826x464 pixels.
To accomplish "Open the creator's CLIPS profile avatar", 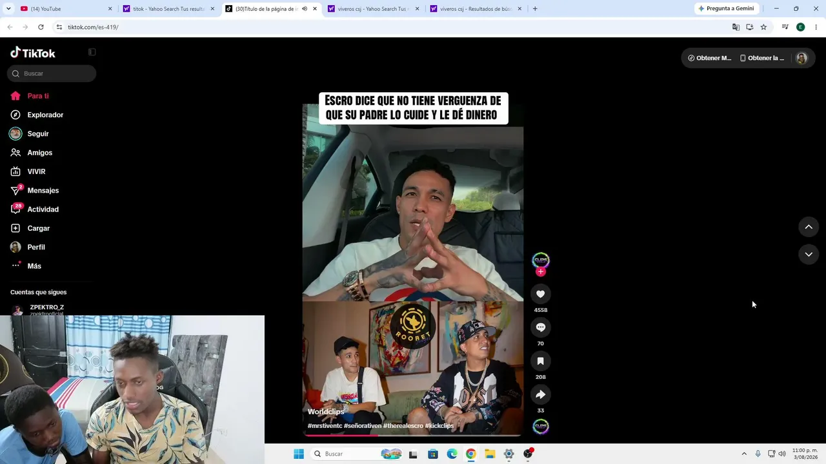I will click(x=541, y=260).
